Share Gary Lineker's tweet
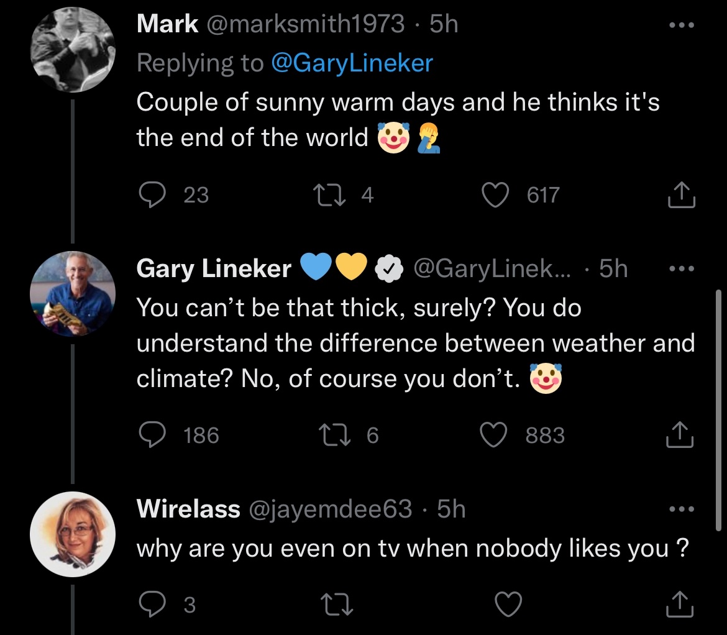The height and width of the screenshot is (635, 727). click(x=680, y=435)
